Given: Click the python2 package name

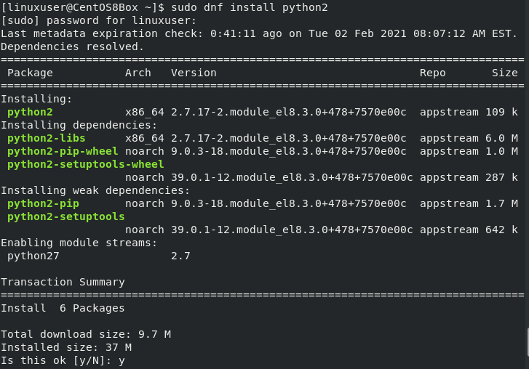Looking at the screenshot, I should click(30, 112).
